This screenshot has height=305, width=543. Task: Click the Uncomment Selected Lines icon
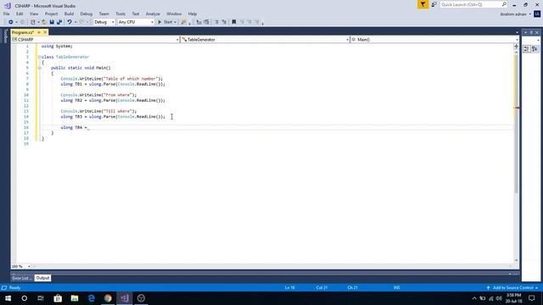click(206, 22)
